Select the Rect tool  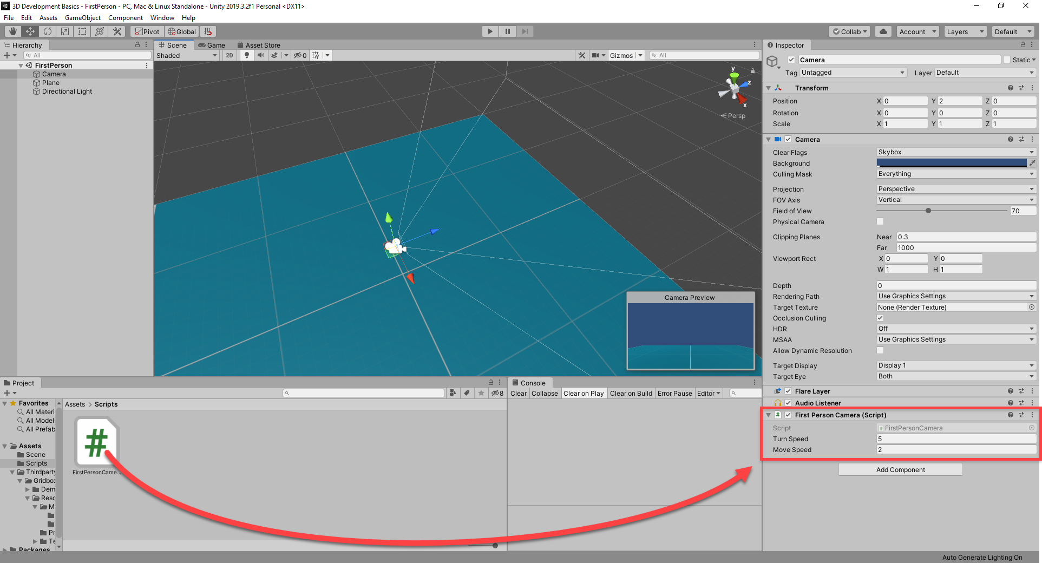click(82, 31)
